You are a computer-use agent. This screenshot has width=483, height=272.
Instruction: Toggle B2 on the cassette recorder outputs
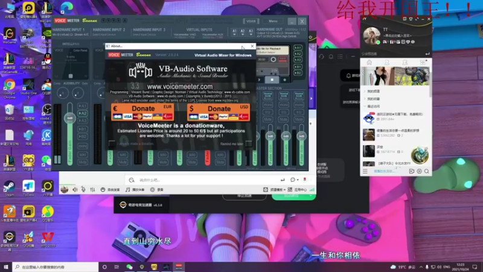[x=298, y=73]
